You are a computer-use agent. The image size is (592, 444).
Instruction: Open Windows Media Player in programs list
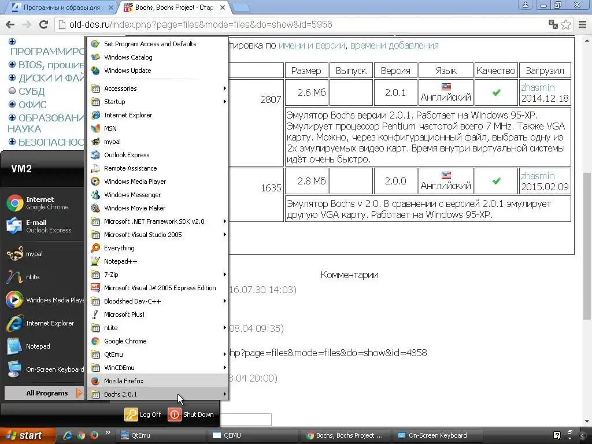tap(158, 181)
